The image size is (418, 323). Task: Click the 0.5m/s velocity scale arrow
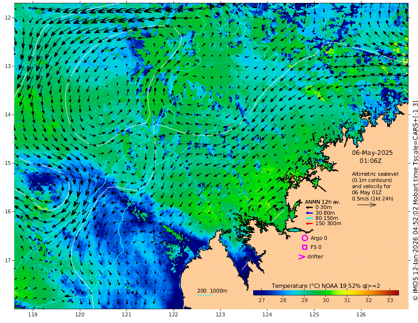367,205
